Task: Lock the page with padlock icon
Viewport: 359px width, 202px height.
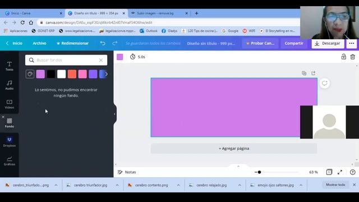Action: coord(343,57)
